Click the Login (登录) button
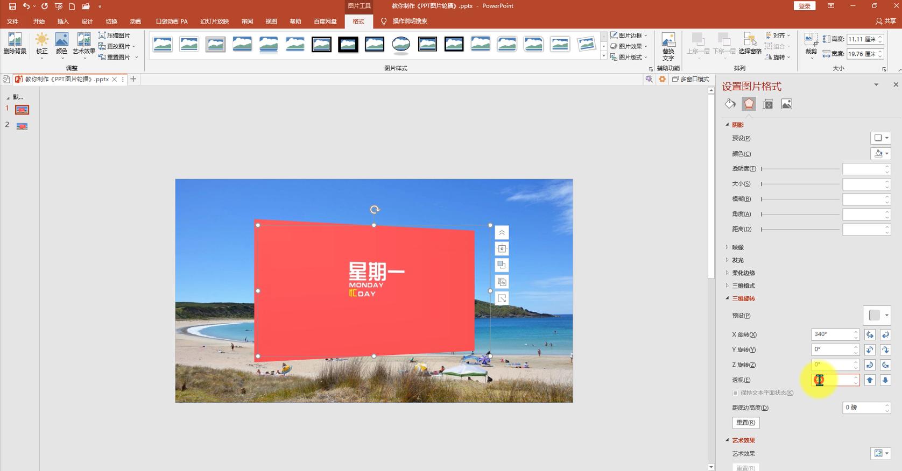Viewport: 902px width, 471px height. [x=804, y=6]
